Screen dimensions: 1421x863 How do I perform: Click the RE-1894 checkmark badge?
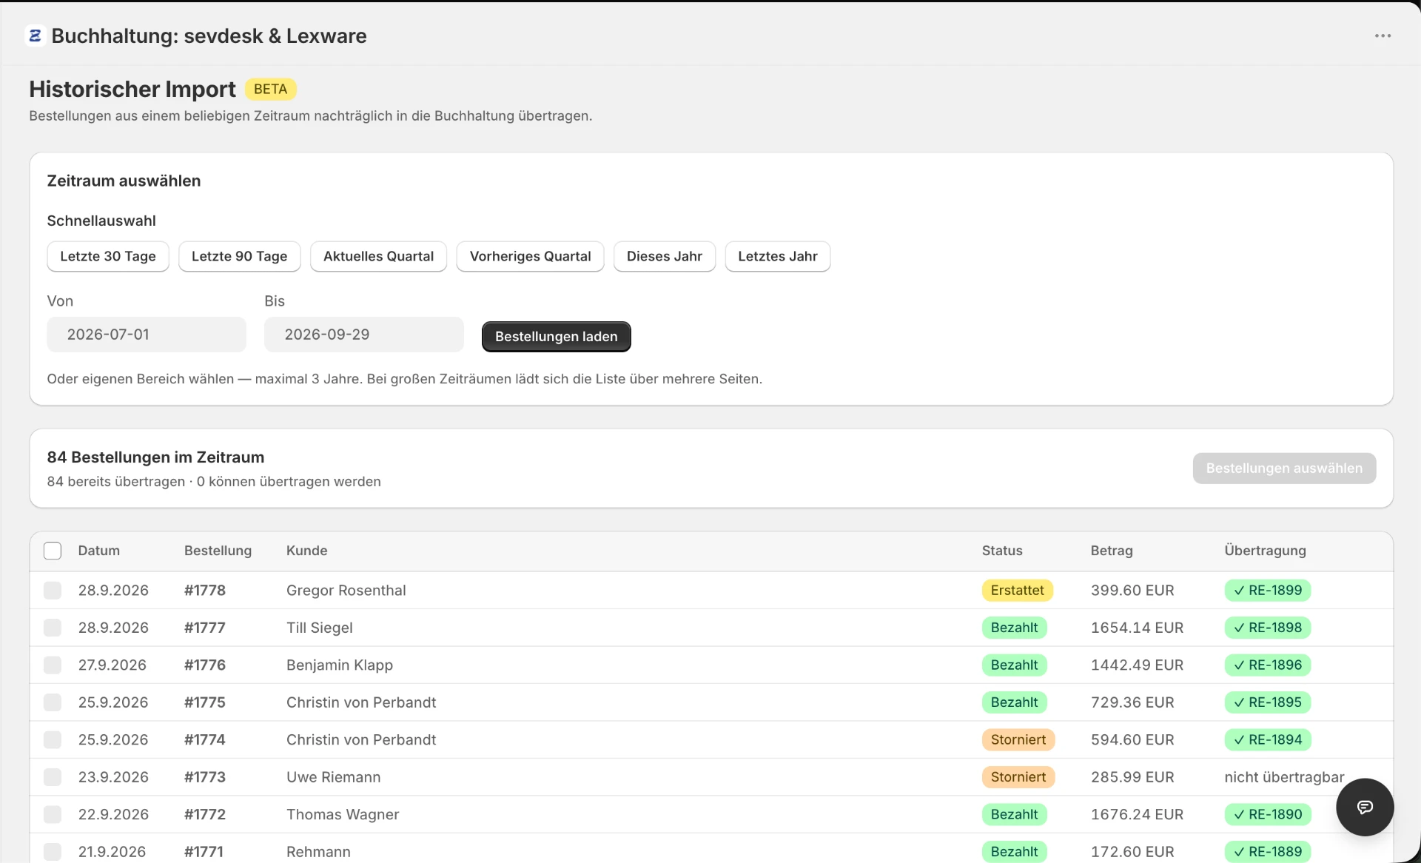click(1267, 739)
